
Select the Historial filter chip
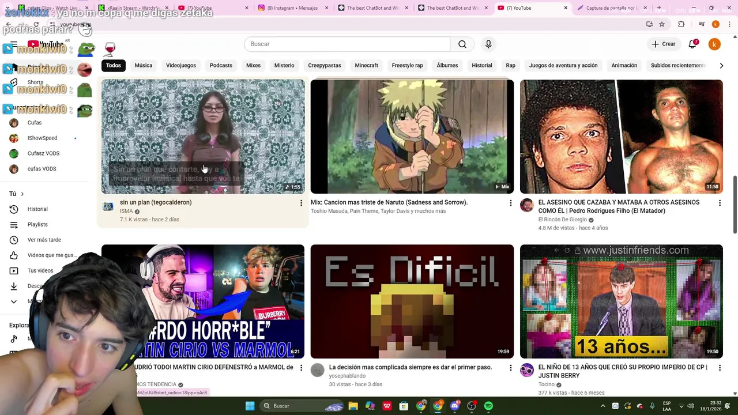pos(482,66)
